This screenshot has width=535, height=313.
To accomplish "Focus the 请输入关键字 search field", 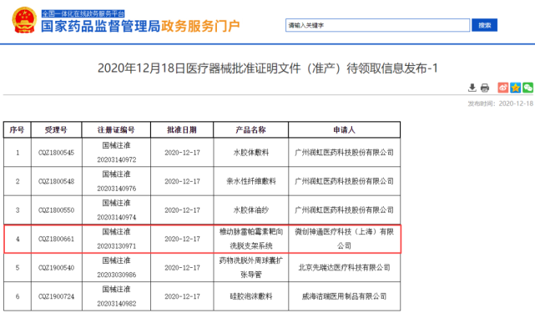I will click(378, 25).
